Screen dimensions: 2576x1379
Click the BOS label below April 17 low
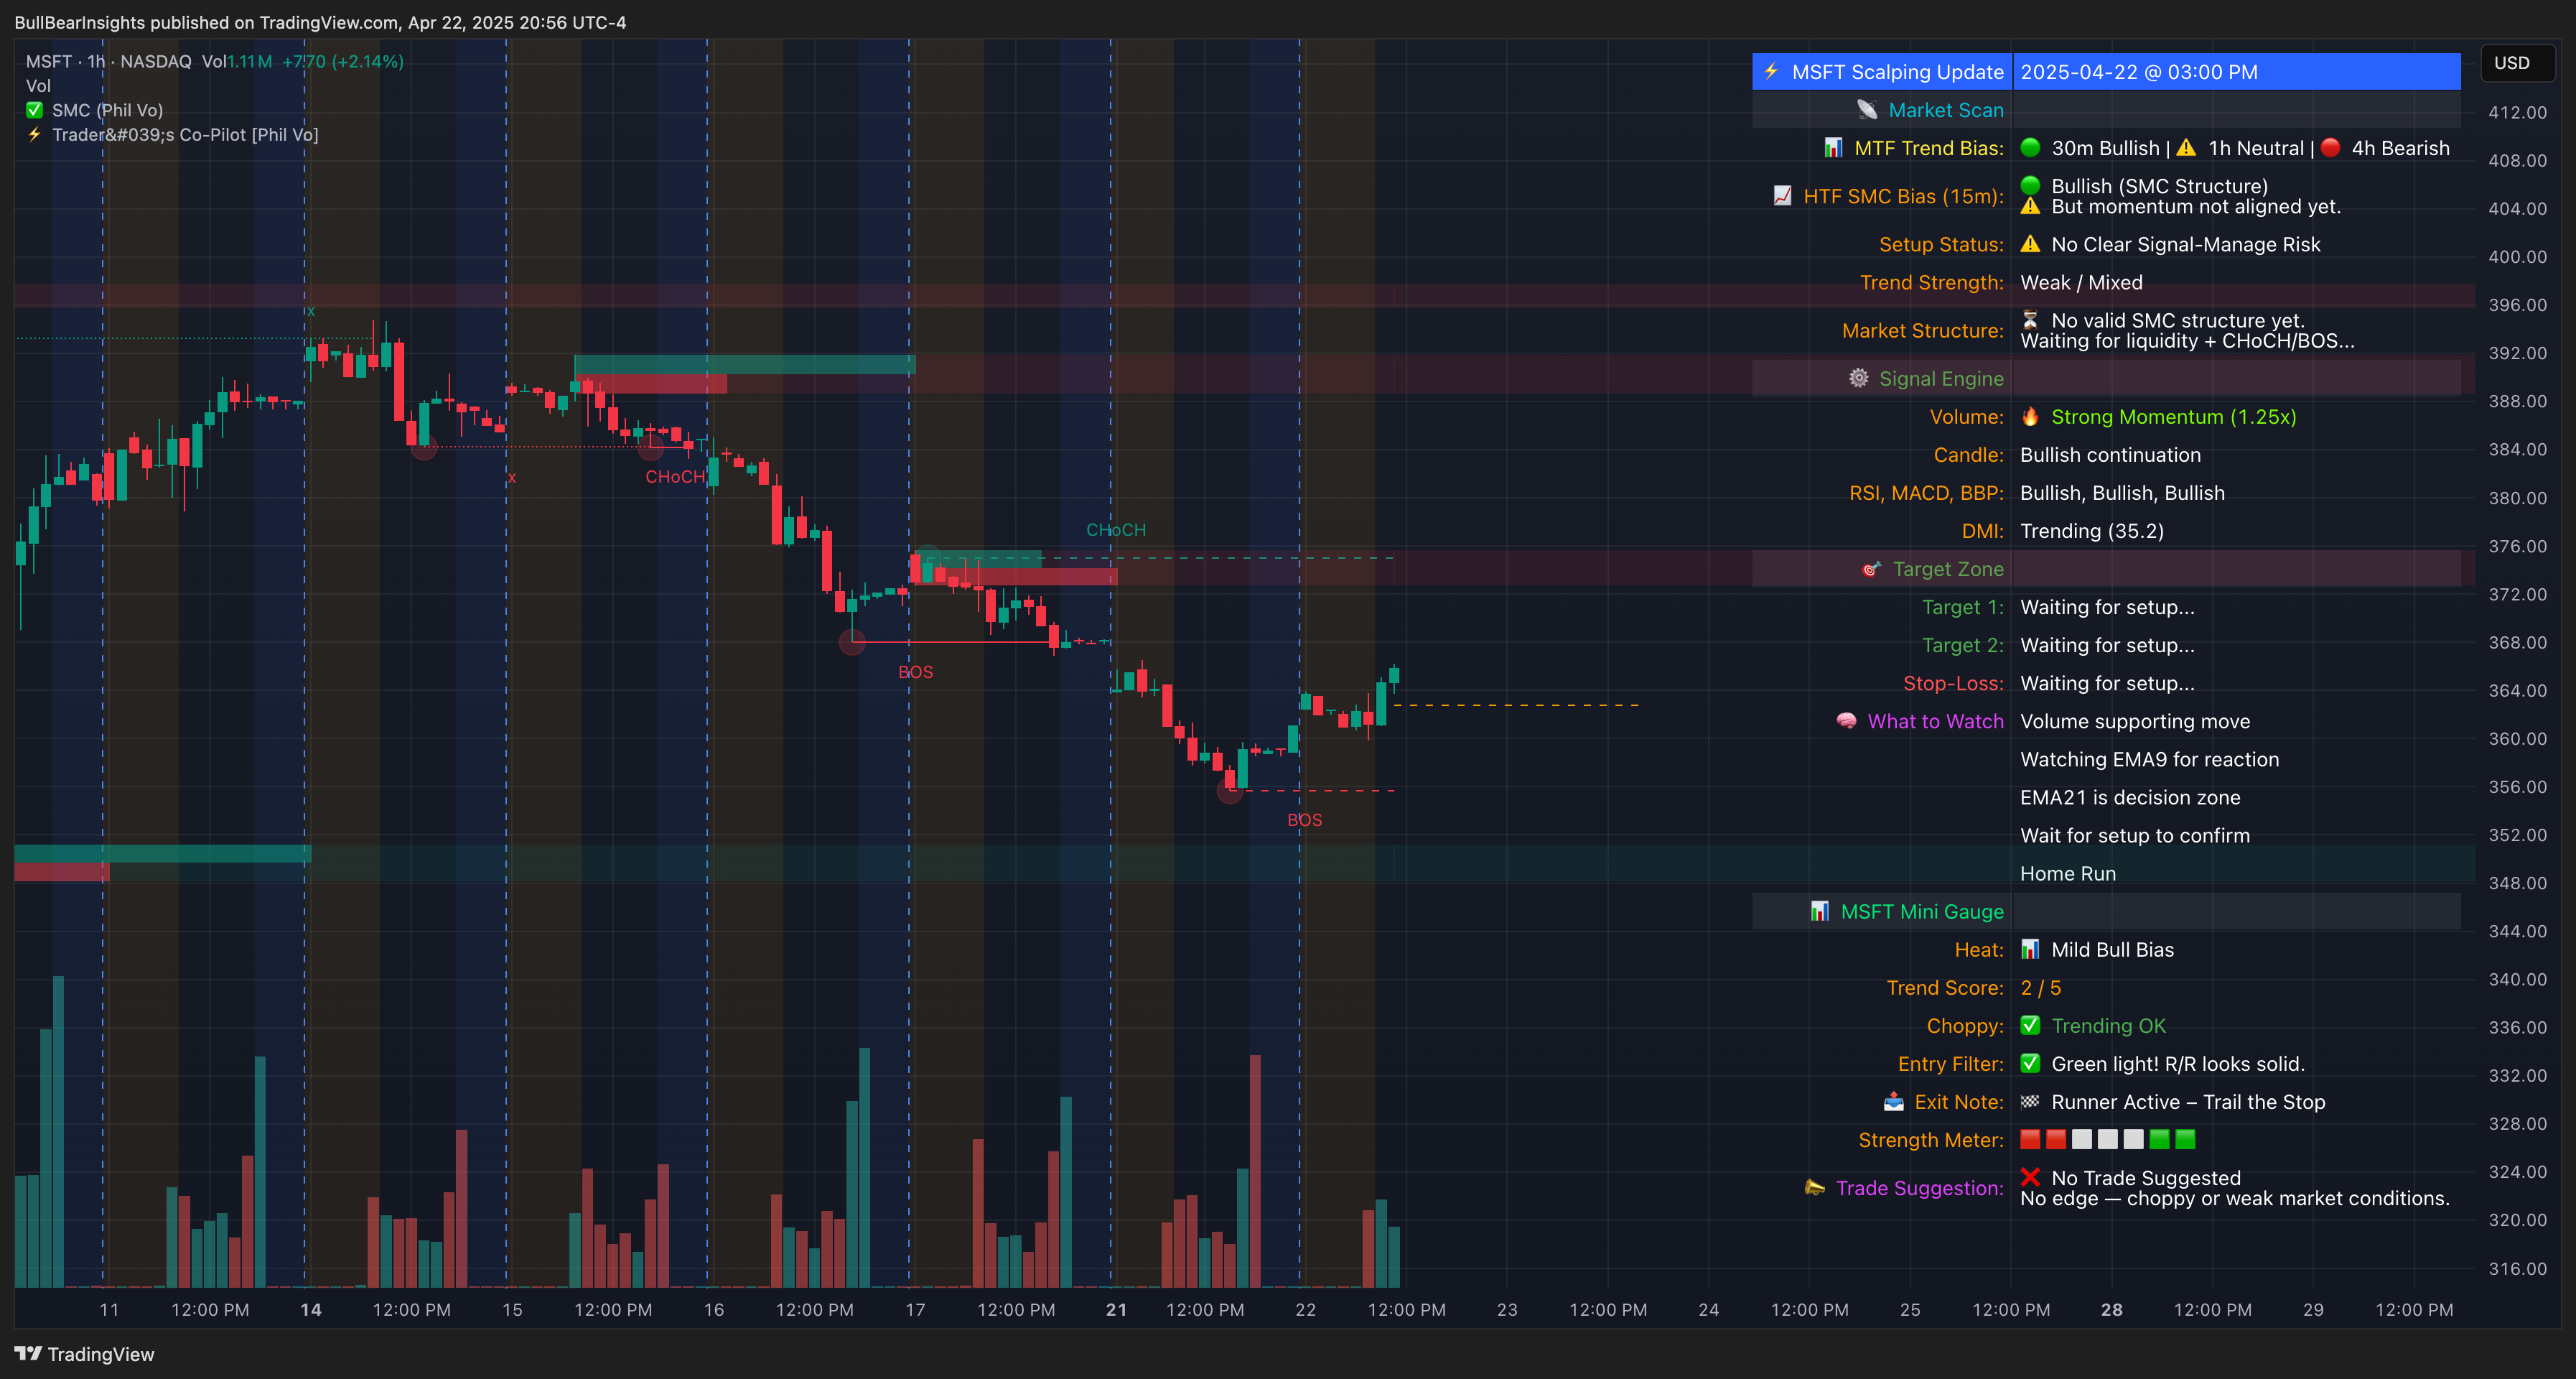click(x=915, y=672)
